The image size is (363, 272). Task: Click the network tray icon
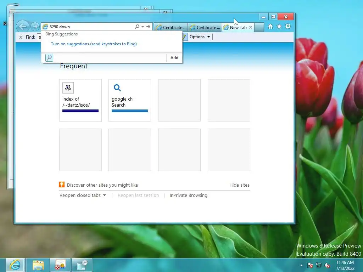pyautogui.click(x=319, y=265)
